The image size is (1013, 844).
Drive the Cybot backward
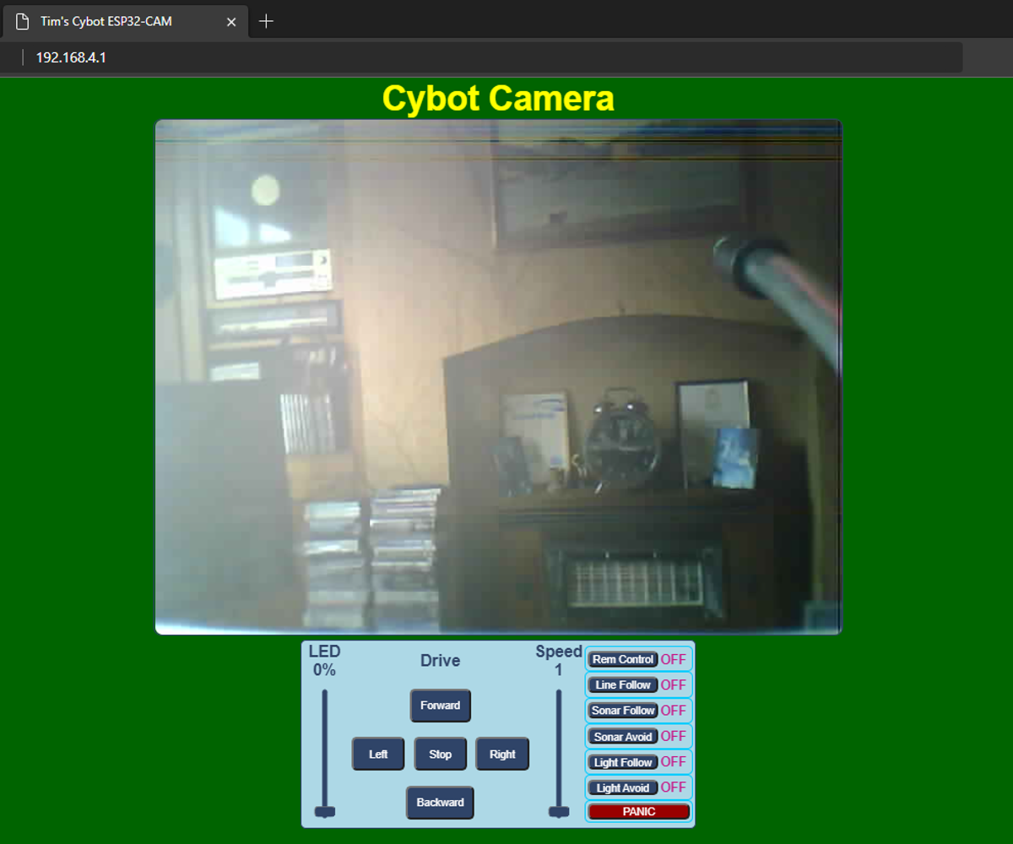coord(439,803)
